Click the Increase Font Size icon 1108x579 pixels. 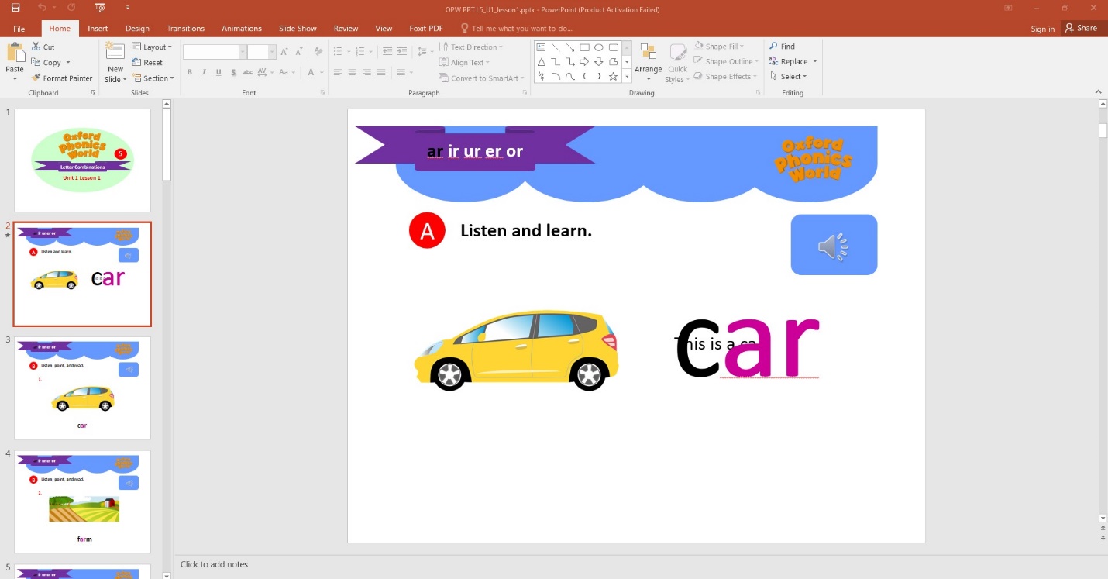[x=284, y=51]
